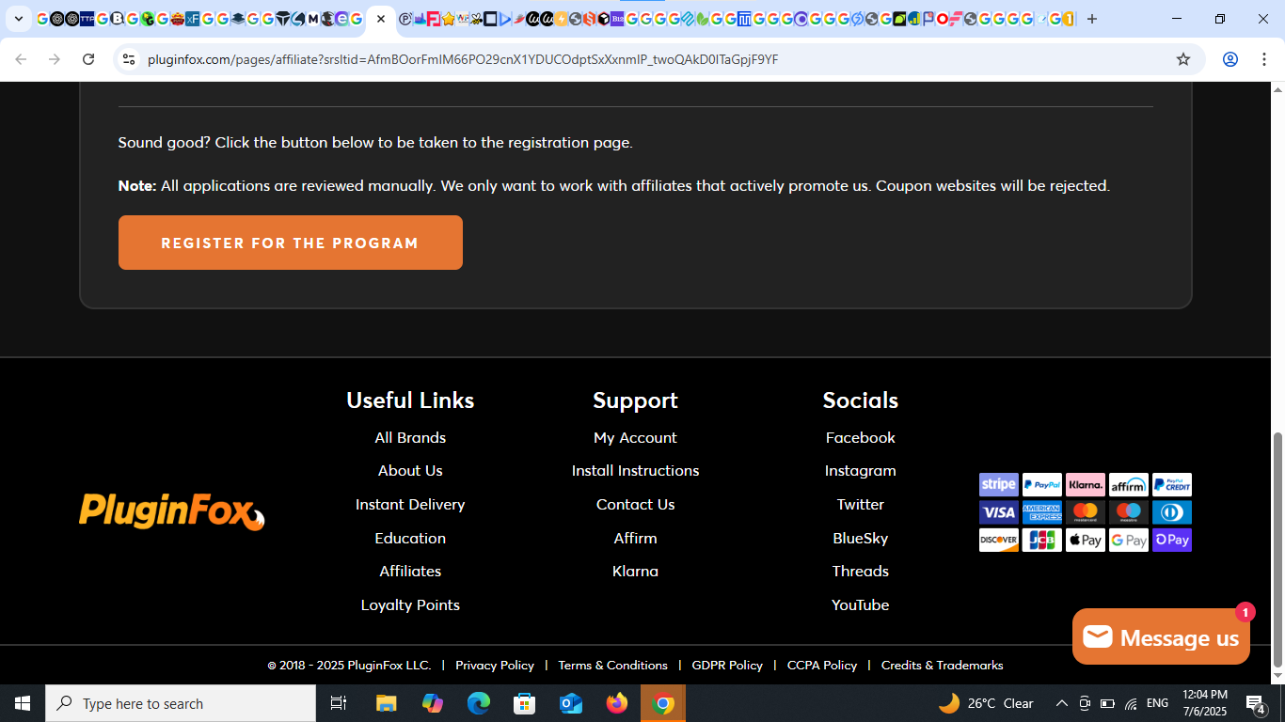1285x722 pixels.
Task: Click the Stripe payment icon
Action: pos(998,485)
